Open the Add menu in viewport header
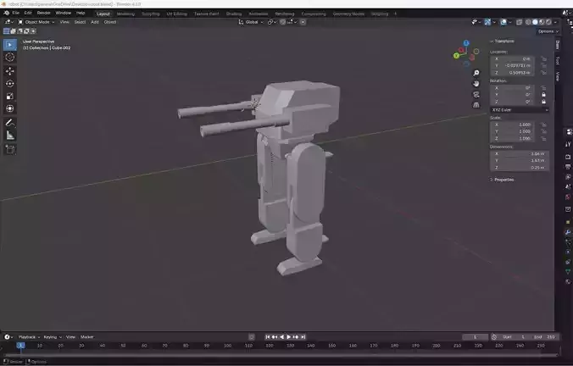Screen dimensions: 573x366 tap(95, 22)
